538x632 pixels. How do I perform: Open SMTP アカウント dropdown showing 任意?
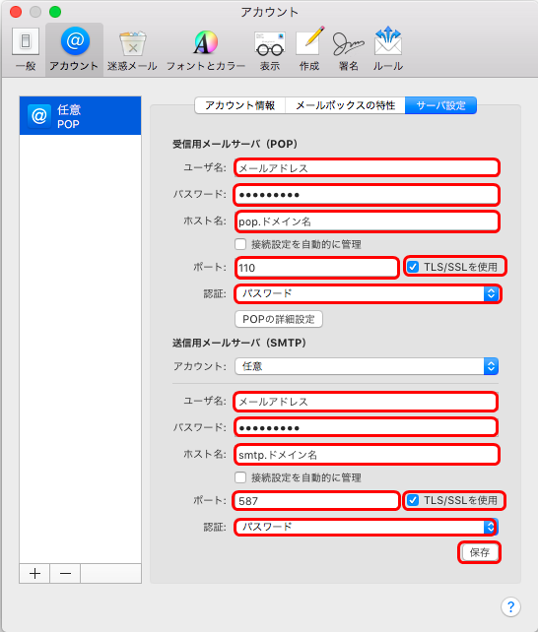point(367,366)
